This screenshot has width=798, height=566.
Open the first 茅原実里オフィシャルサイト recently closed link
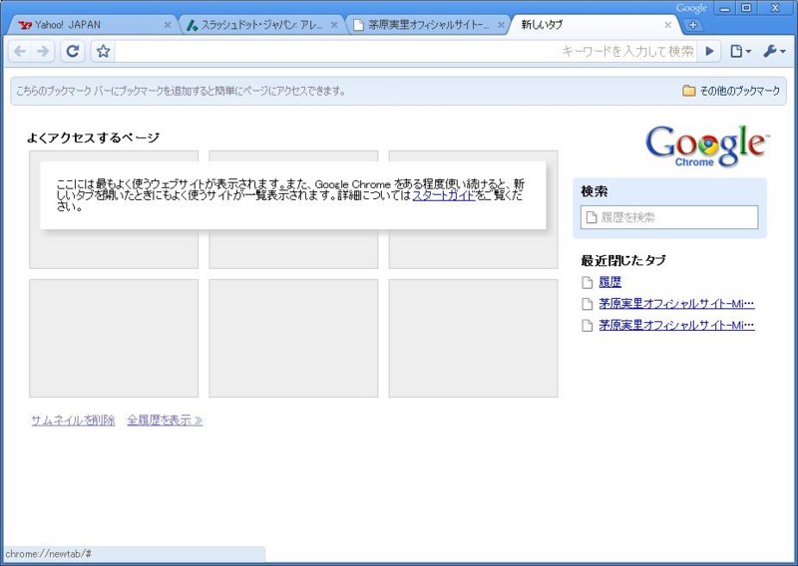(676, 304)
